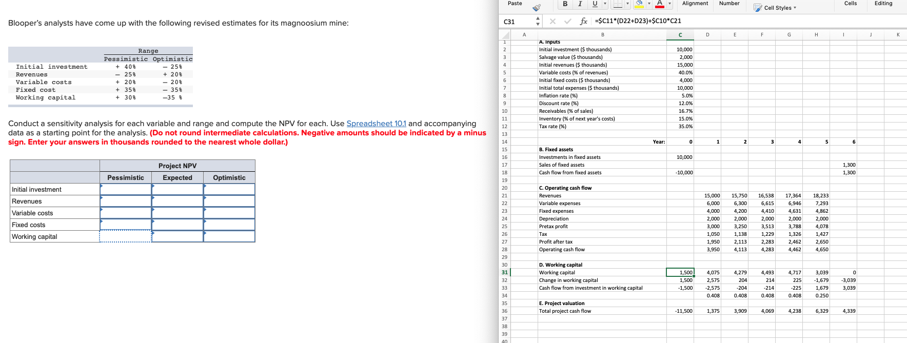Select discount rate cell showing 12.0%
Screen dimensions: 907x343
(x=680, y=103)
